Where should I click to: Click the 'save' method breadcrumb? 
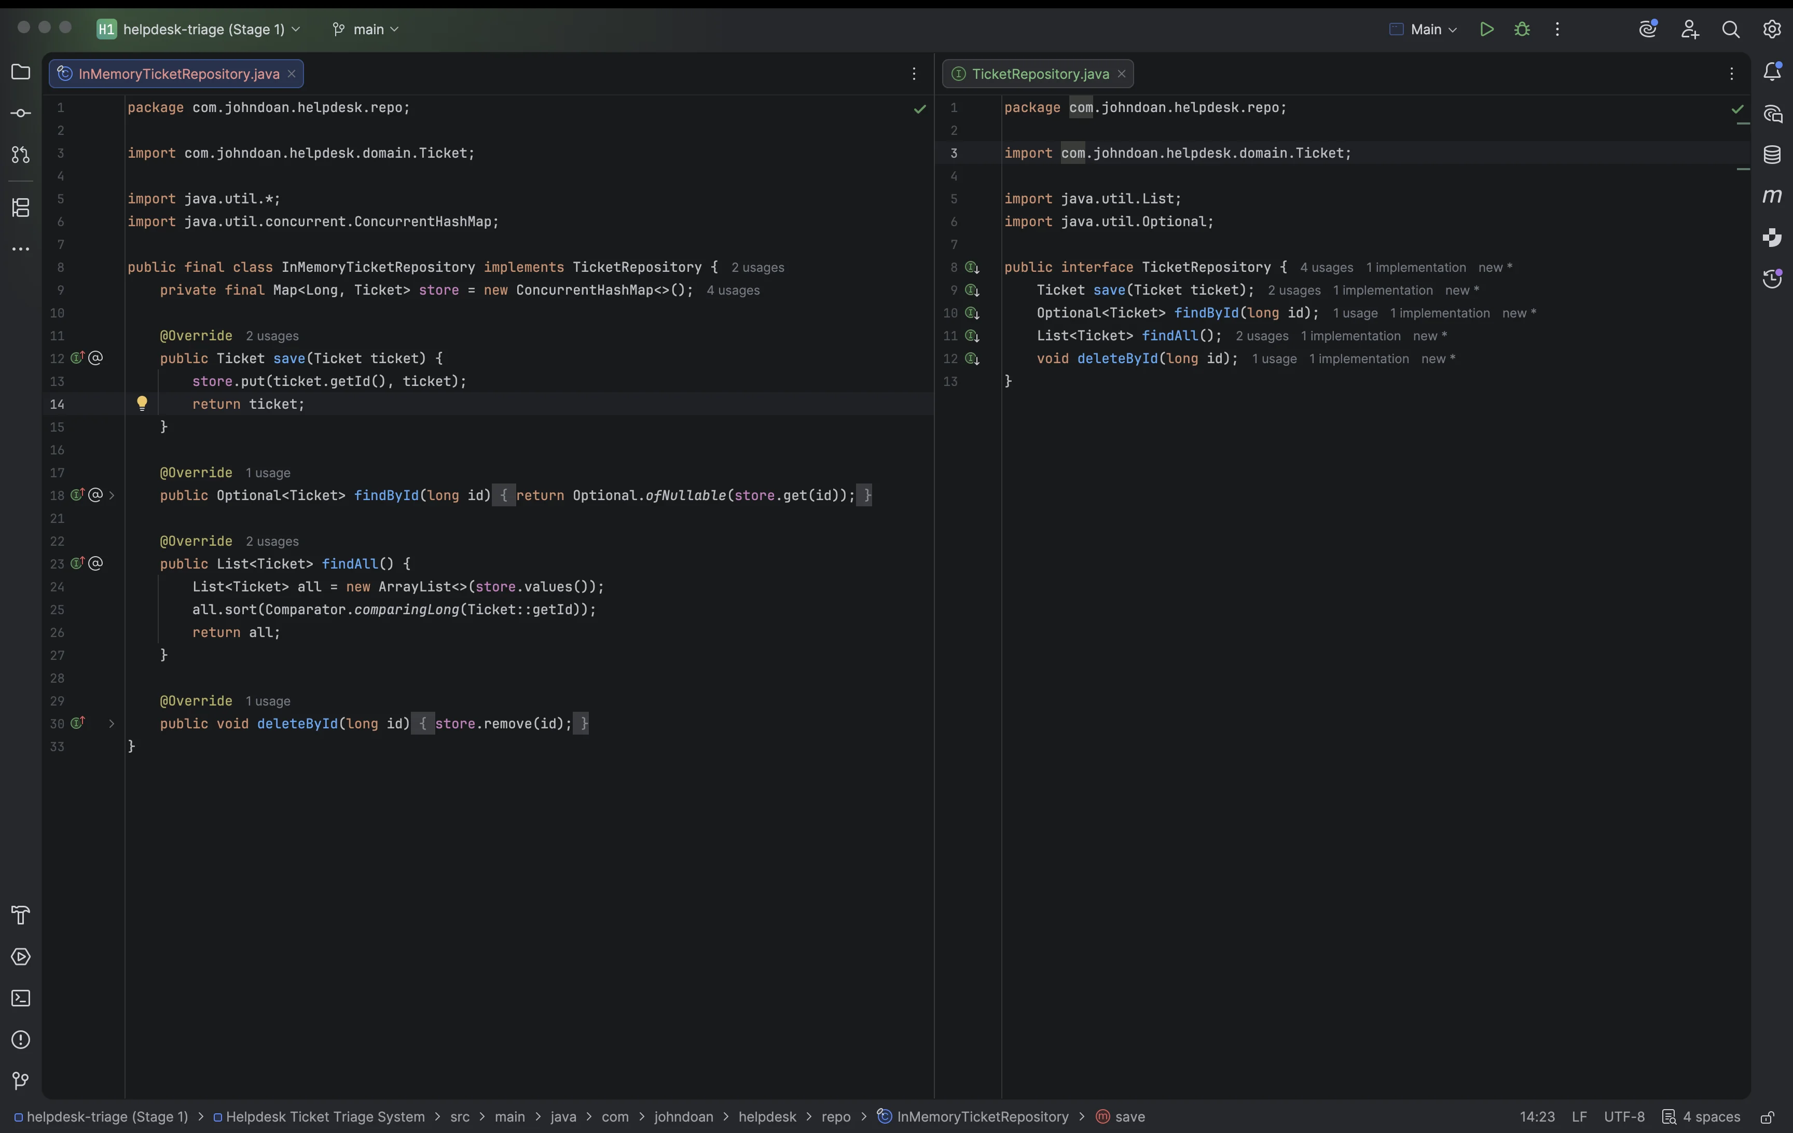click(1121, 1116)
